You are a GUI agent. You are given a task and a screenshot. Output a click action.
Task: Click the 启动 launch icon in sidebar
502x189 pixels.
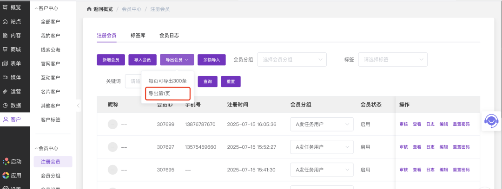[6, 162]
